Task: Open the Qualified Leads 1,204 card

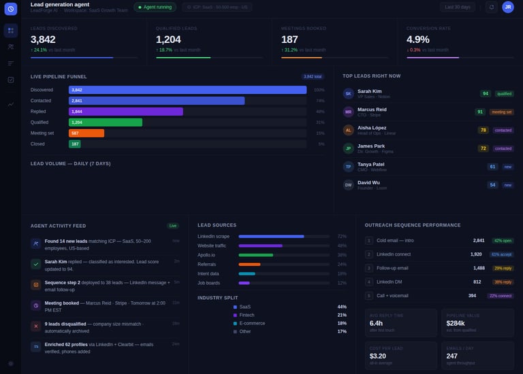Action: (x=209, y=42)
